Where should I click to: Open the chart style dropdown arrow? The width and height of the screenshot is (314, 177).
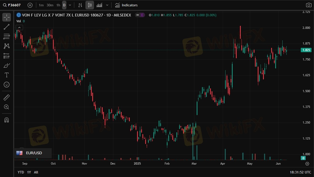[x=107, y=5]
